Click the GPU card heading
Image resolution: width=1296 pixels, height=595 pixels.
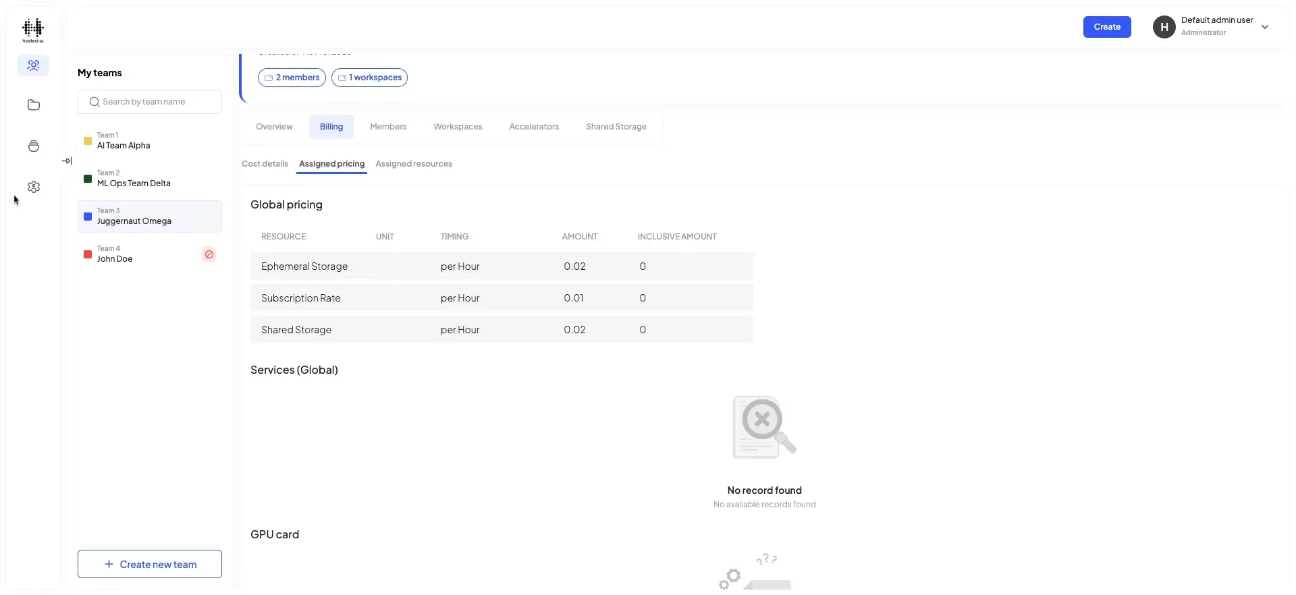coord(275,534)
